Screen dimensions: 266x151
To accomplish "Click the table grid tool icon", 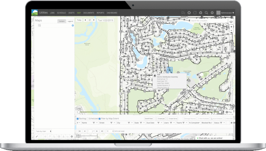I will pos(59,136).
